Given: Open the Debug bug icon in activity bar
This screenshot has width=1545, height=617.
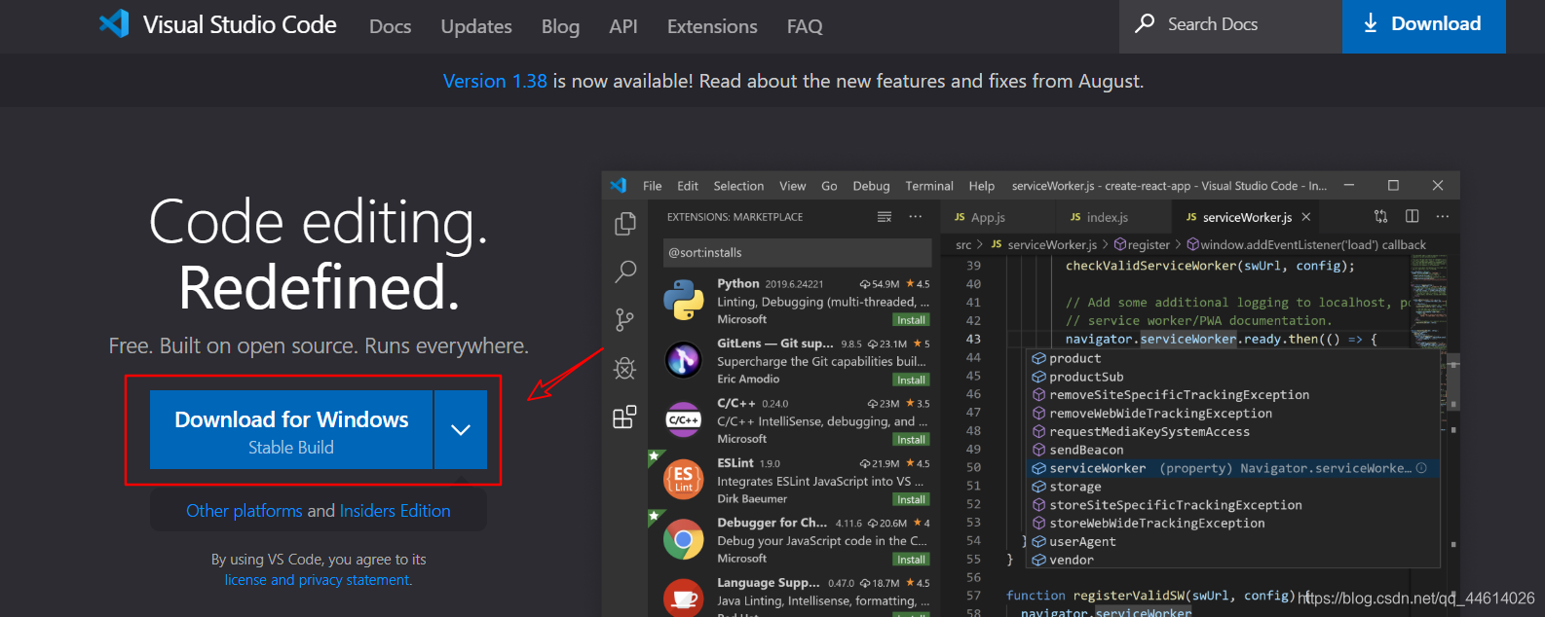Looking at the screenshot, I should [625, 368].
